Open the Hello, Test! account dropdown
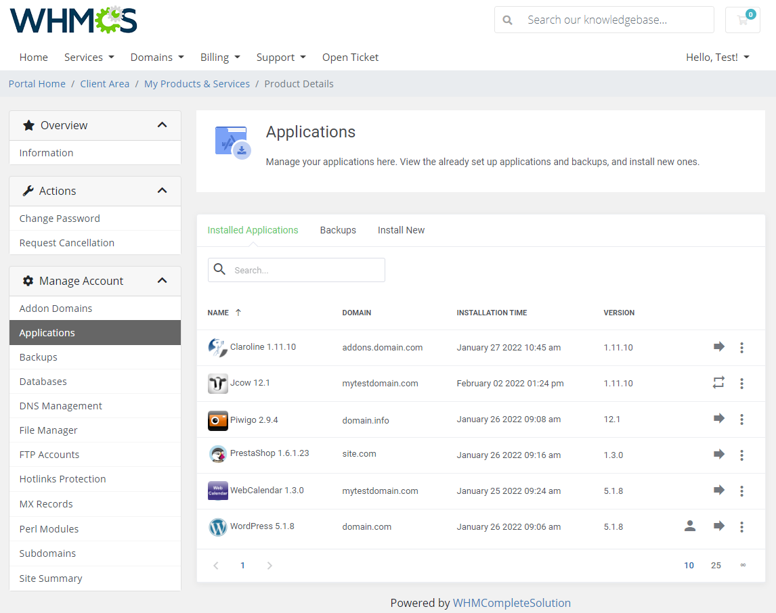 coord(717,58)
